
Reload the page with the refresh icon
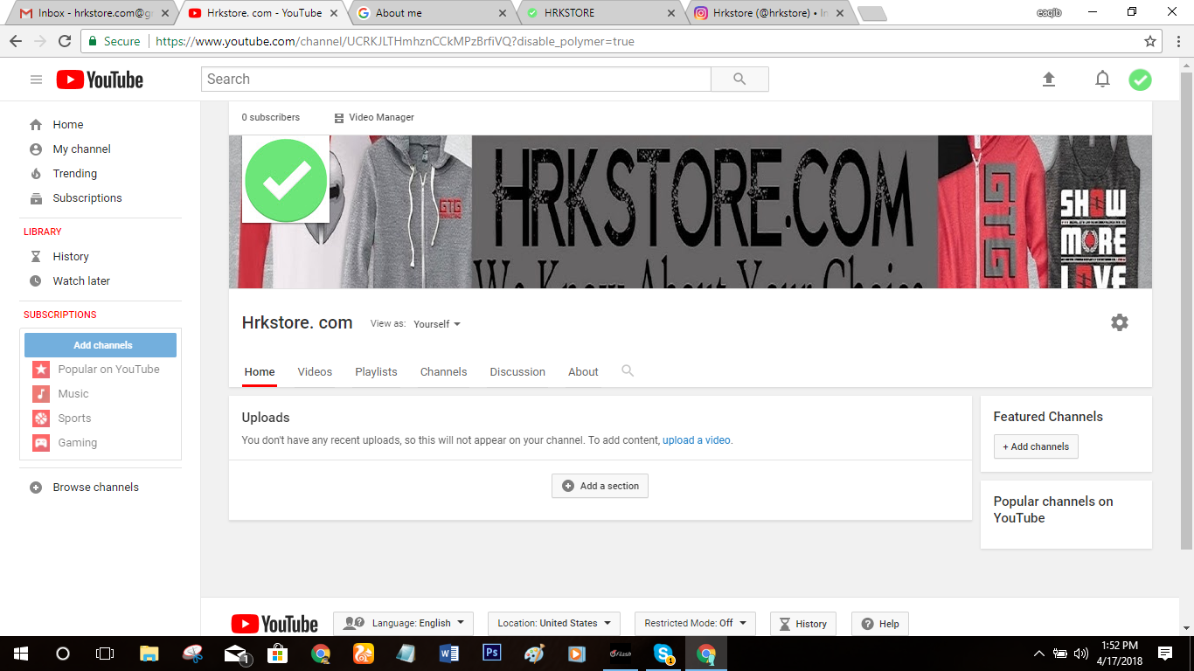[x=64, y=41]
